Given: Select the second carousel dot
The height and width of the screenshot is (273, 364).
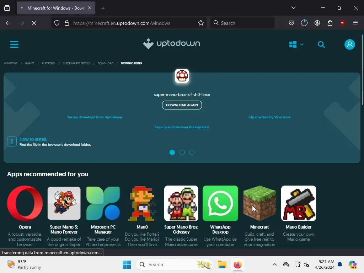Looking at the screenshot, I should 182,152.
